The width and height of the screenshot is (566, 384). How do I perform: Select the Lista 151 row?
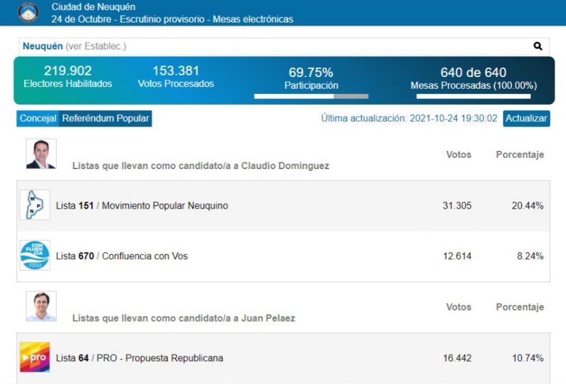pyautogui.click(x=282, y=205)
